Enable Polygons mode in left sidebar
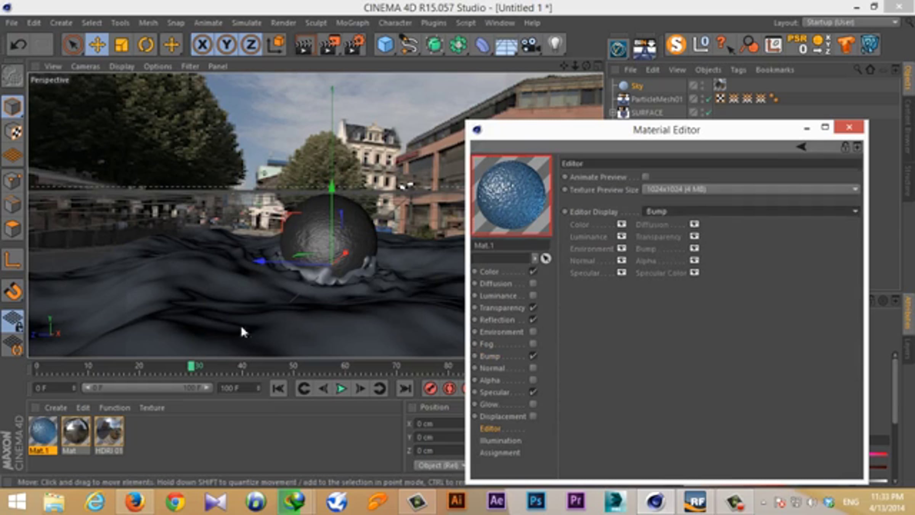Image resolution: width=915 pixels, height=515 pixels. pos(13,229)
